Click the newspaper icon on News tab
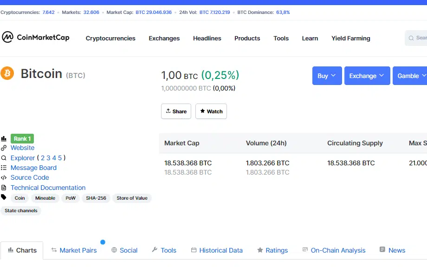 [x=382, y=249]
